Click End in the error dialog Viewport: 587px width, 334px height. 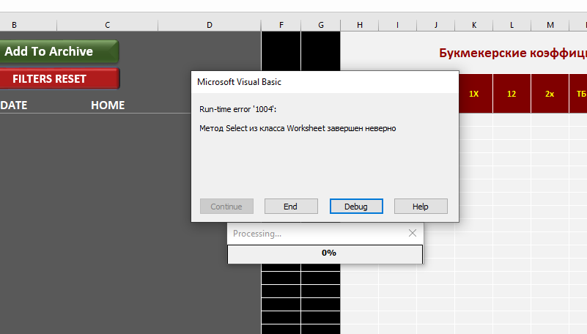tap(290, 207)
